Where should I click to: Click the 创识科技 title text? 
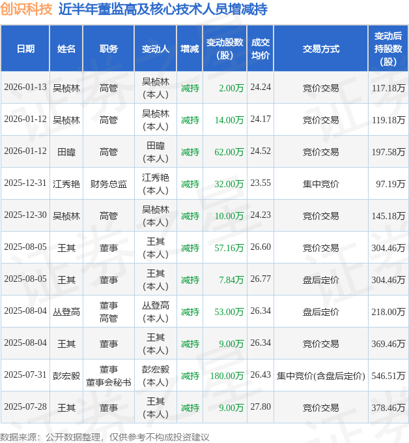(x=26, y=9)
